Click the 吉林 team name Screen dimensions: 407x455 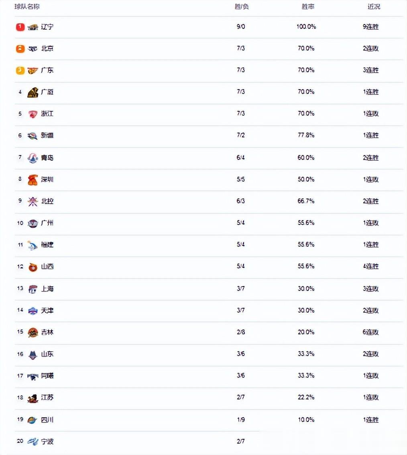tap(47, 332)
